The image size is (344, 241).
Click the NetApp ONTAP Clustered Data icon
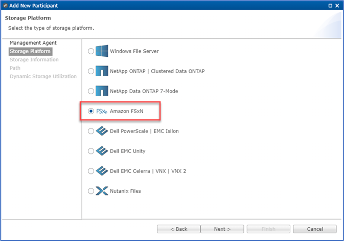tap(102, 71)
